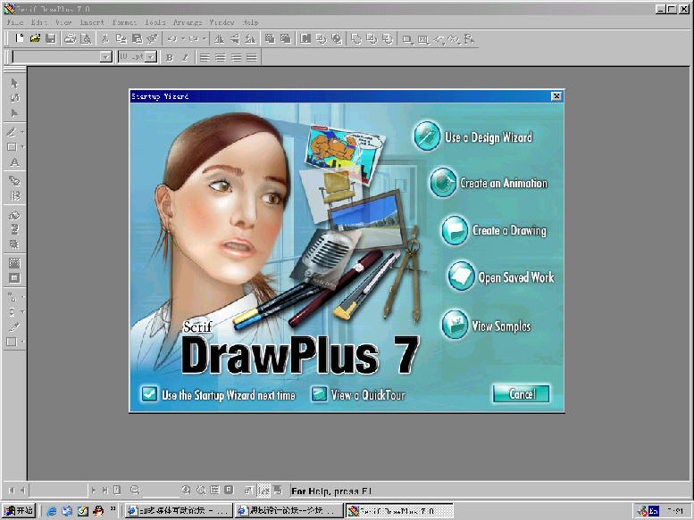Screen dimensions: 694x520
Task: Select the Node tool below Rotate
Action: [14, 113]
